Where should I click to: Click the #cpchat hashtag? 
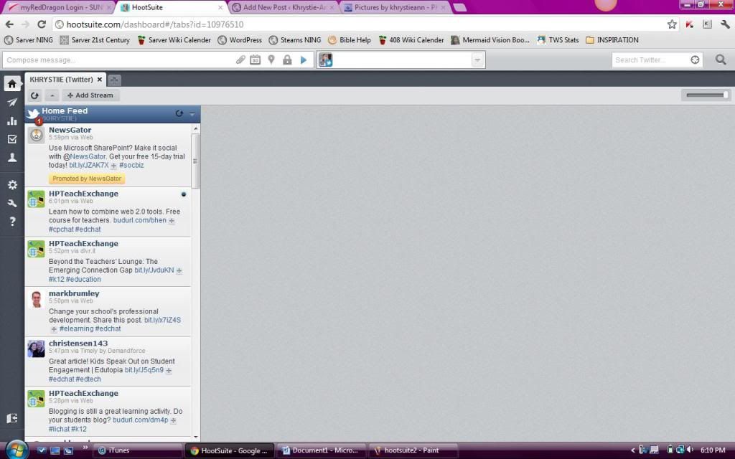pyautogui.click(x=61, y=229)
